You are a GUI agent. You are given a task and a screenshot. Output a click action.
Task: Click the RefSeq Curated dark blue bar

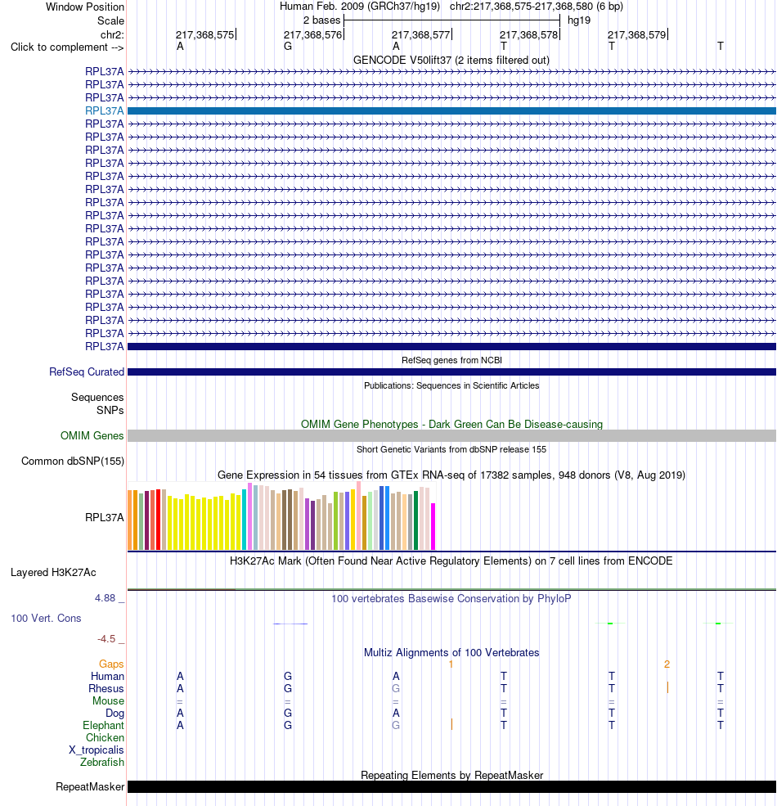point(451,371)
